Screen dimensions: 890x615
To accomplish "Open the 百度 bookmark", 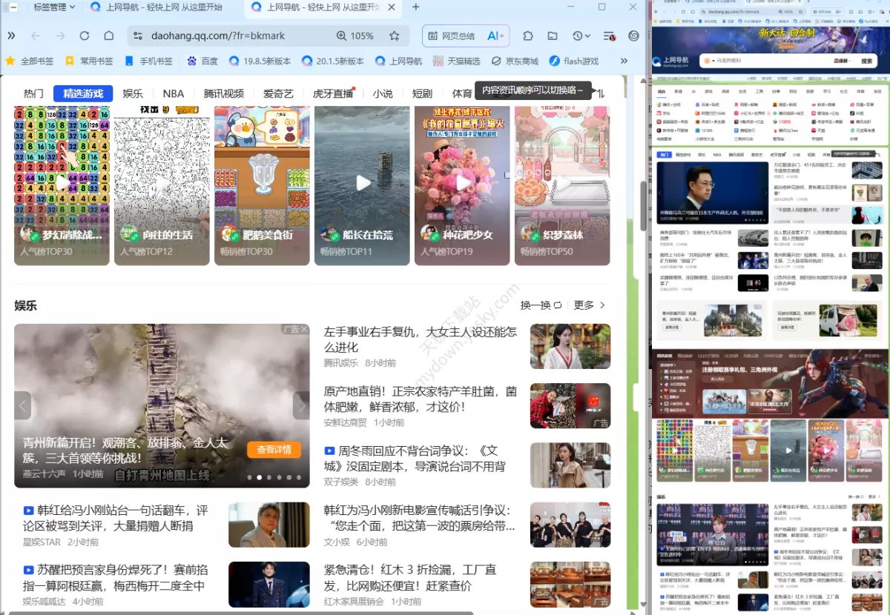I will click(202, 61).
